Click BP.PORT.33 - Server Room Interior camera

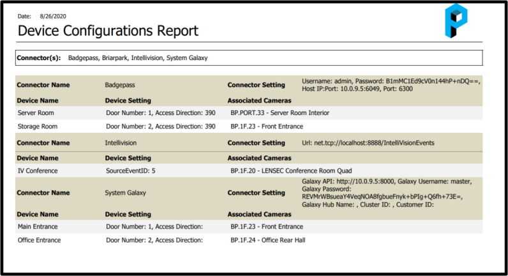click(x=280, y=113)
